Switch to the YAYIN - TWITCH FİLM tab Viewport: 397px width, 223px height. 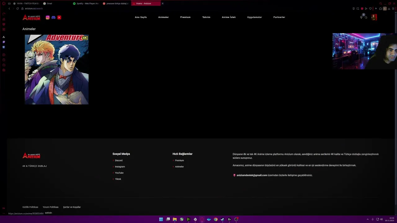click(26, 3)
